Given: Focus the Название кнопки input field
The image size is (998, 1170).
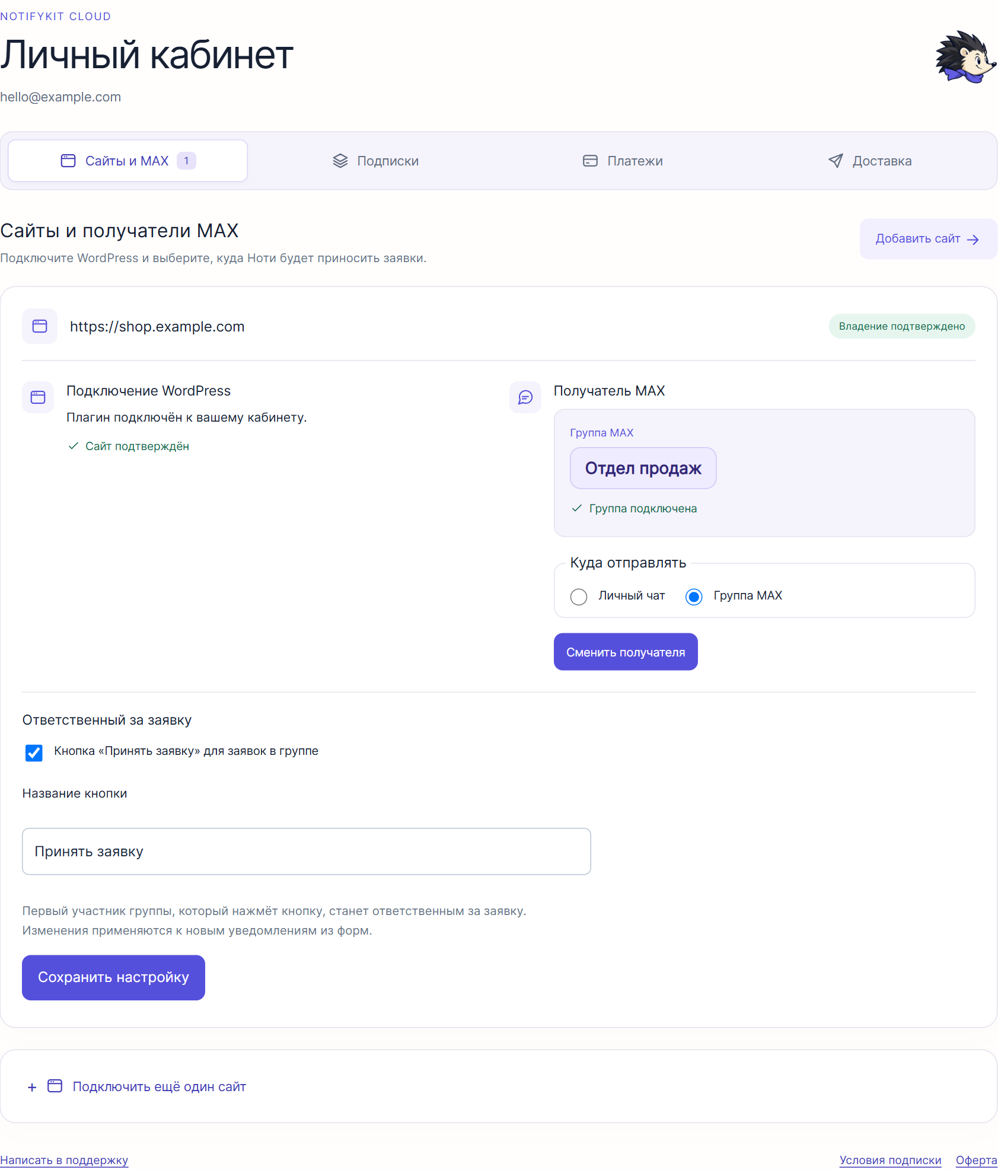Looking at the screenshot, I should click(x=307, y=852).
